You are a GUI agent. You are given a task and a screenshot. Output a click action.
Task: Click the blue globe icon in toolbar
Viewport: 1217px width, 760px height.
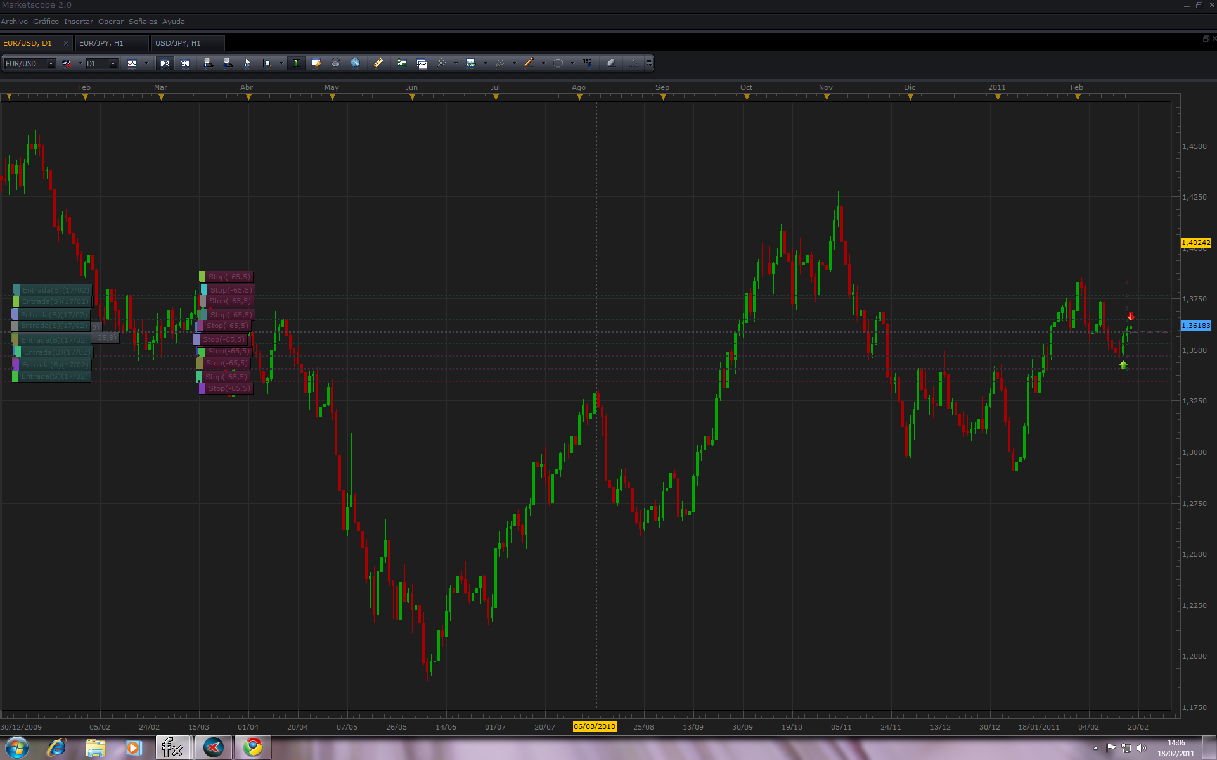356,63
